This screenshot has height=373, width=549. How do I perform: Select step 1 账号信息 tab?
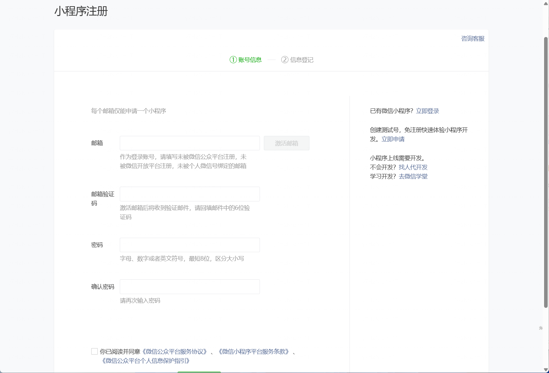[x=246, y=60]
